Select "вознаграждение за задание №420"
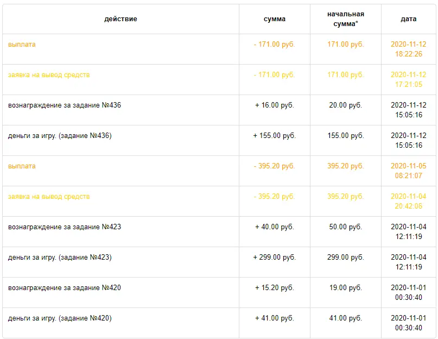 [x=65, y=288]
